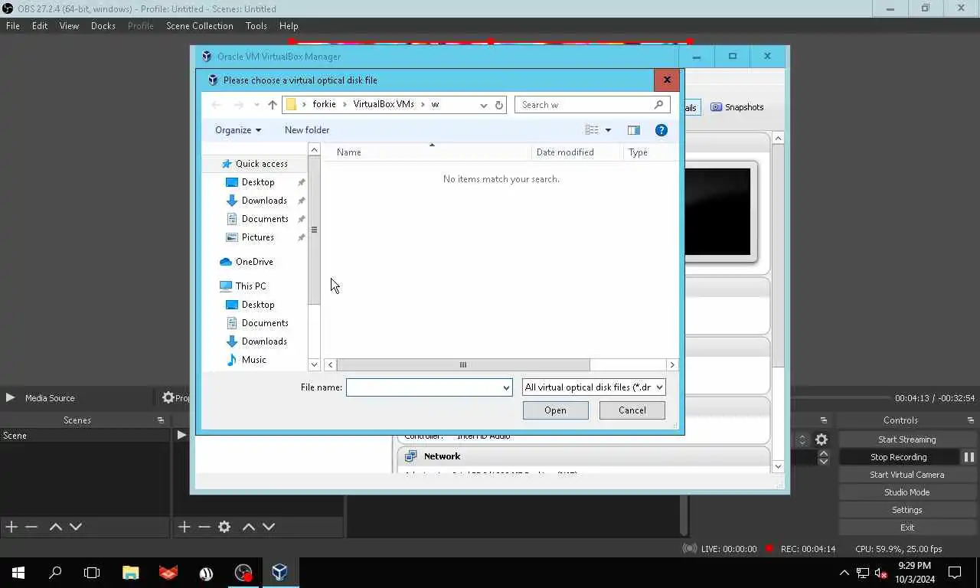This screenshot has height=588, width=980.
Task: Open OBS Edit menu
Action: click(40, 26)
